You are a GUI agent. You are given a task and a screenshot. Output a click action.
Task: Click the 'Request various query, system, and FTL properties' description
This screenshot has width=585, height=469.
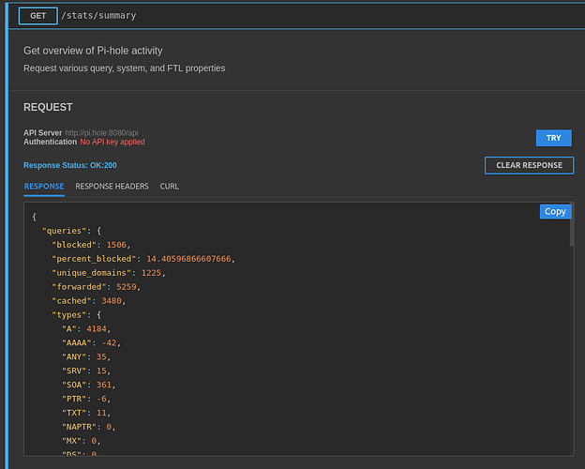pyautogui.click(x=125, y=68)
